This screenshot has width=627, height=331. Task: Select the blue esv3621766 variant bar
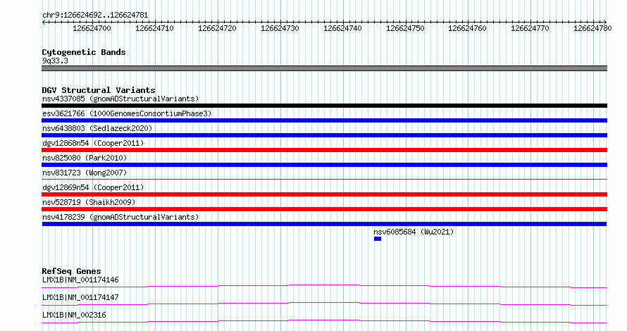pyautogui.click(x=324, y=120)
